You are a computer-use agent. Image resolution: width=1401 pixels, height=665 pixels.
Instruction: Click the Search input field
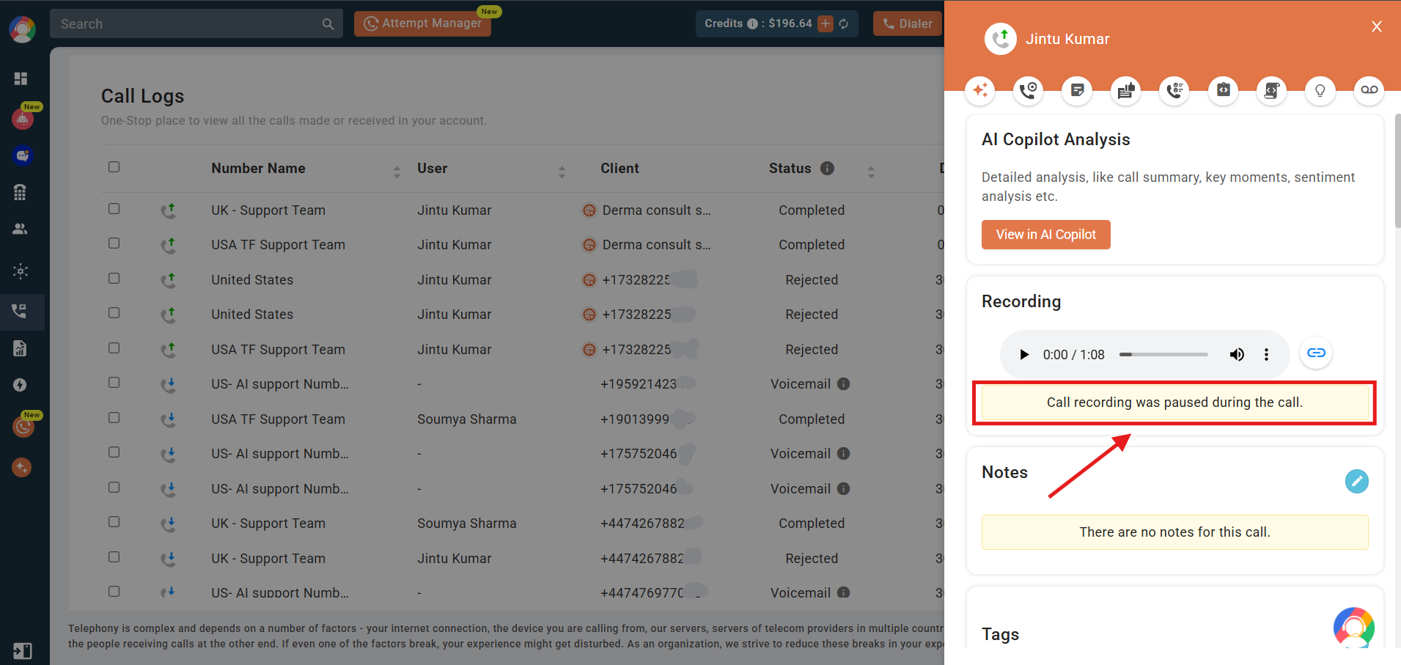coord(196,23)
